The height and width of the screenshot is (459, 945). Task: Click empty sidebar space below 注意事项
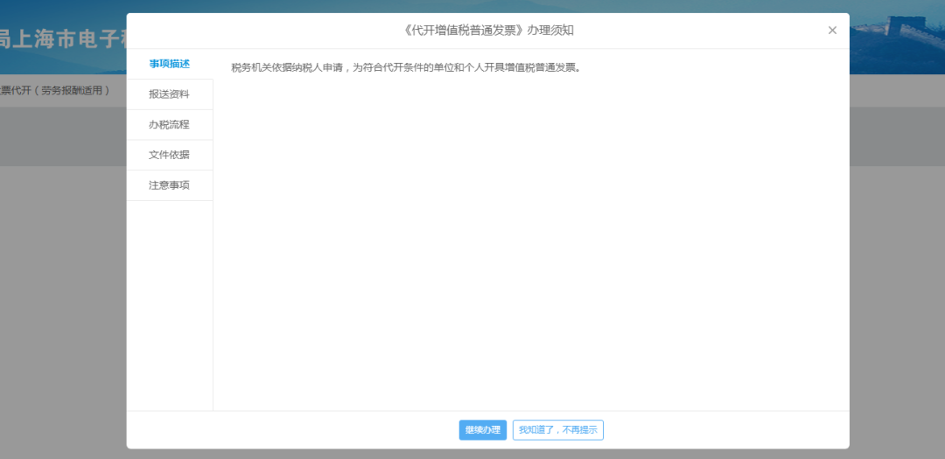click(x=170, y=304)
